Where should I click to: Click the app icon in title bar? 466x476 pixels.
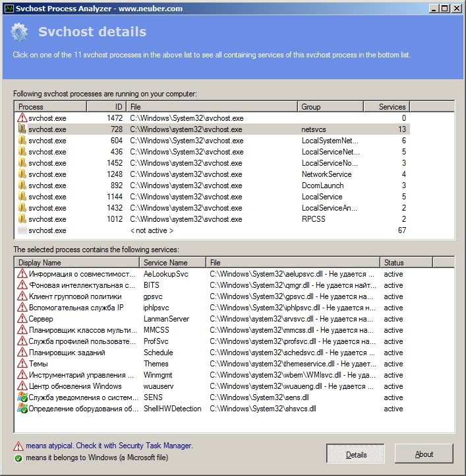pos(9,9)
